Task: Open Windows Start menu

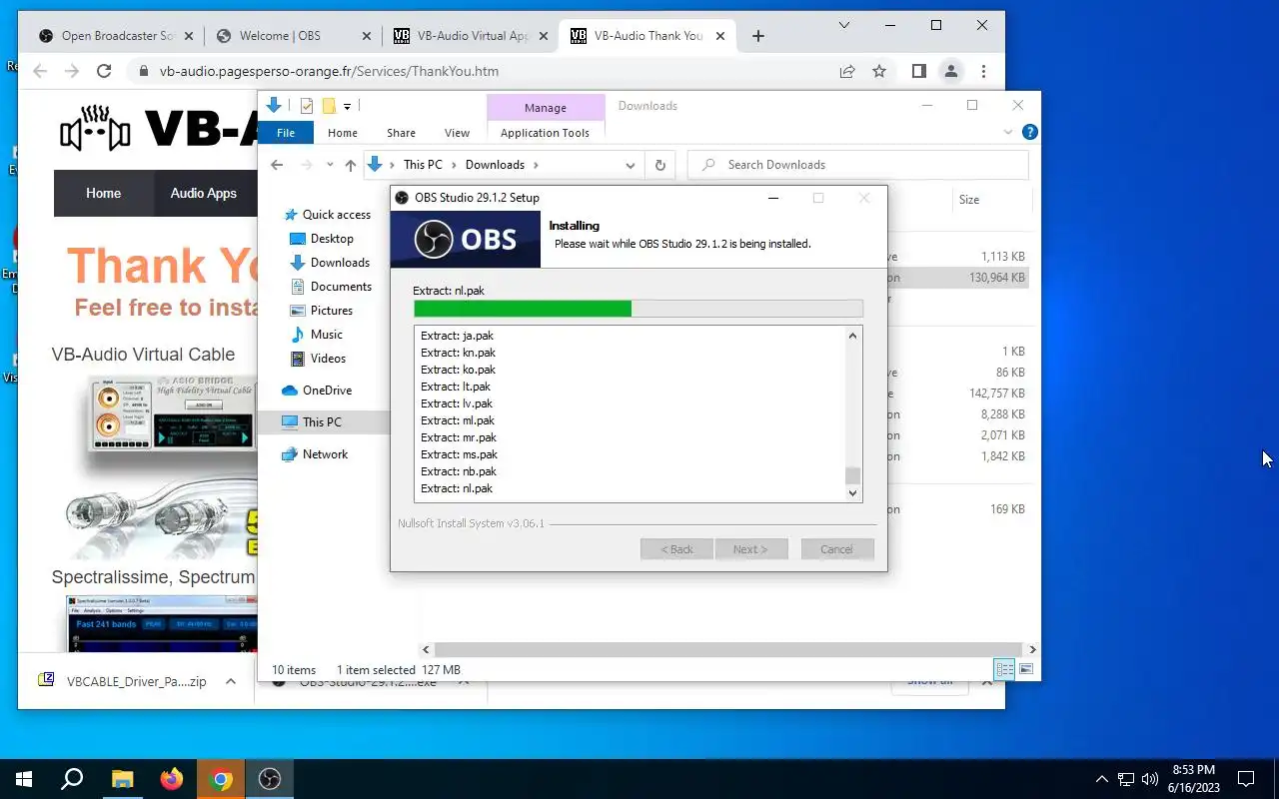Action: click(x=24, y=779)
